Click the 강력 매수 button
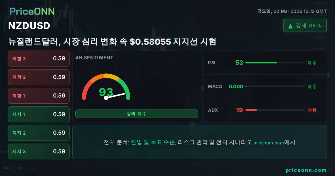The image size is (335, 176). coord(137,114)
